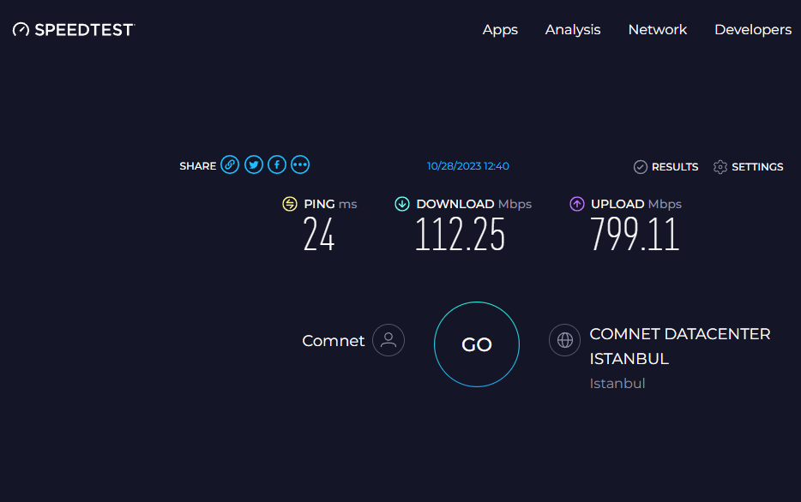Click the PING ms label

330,204
